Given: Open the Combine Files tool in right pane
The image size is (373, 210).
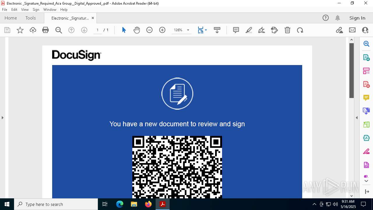Looking at the screenshot, I should coord(366,111).
